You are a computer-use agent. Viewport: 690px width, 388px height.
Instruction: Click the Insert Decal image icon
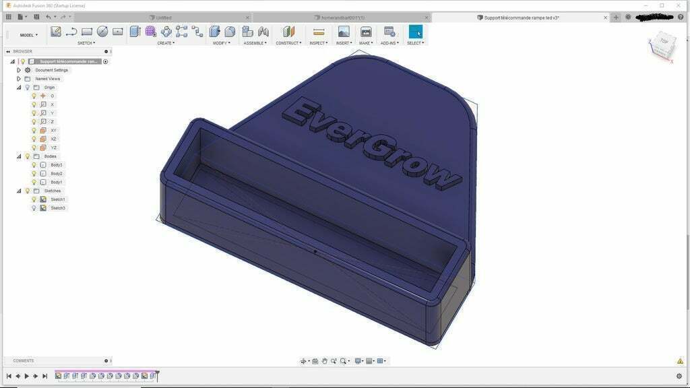(344, 32)
